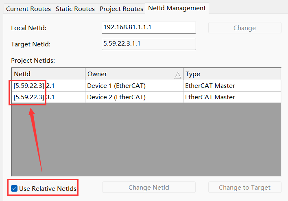Select the Project Routes tab
The image size is (288, 201).
pyautogui.click(x=121, y=9)
